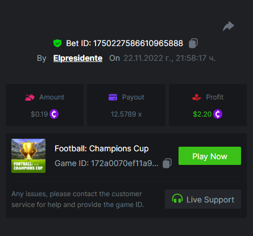Copy the Game ID to clipboard
The width and height of the screenshot is (253, 236).
(x=167, y=163)
